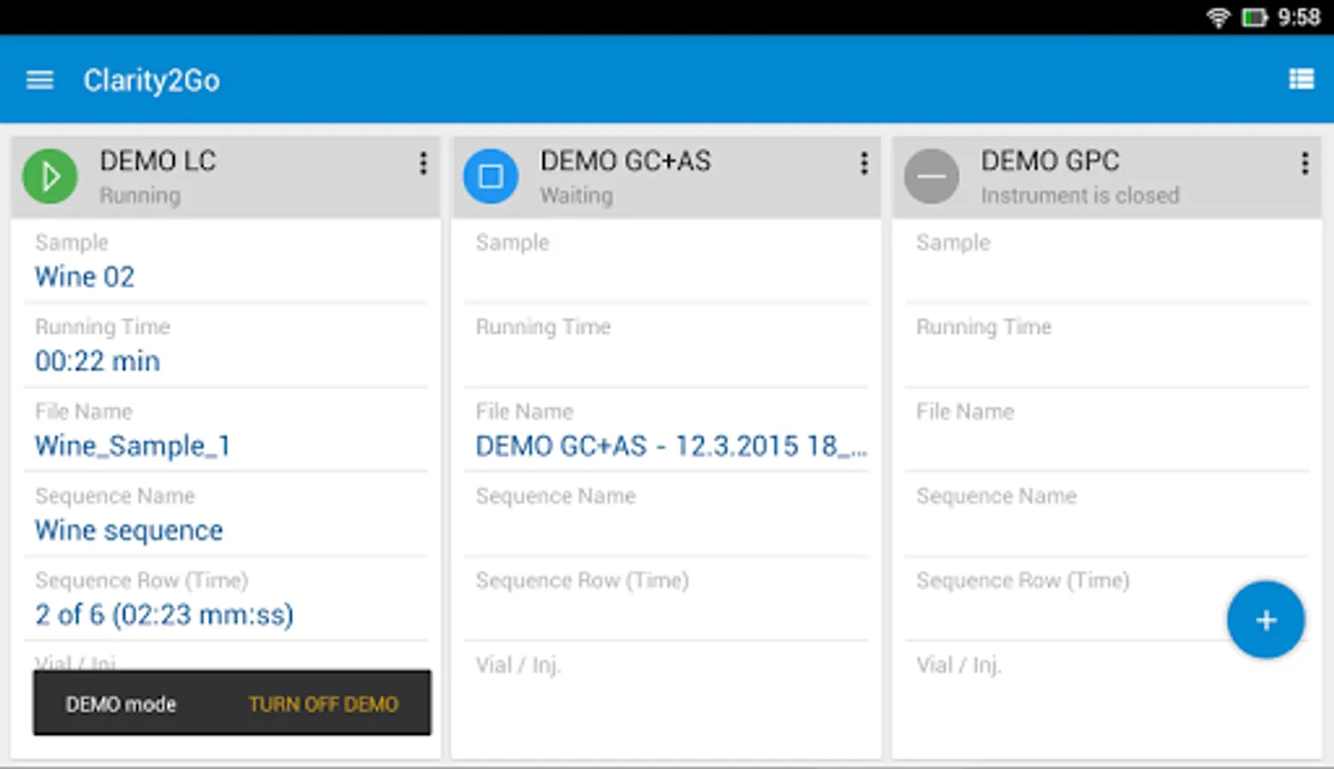Select the DEMO GPC instrument title
The image size is (1334, 769).
pyautogui.click(x=1050, y=161)
